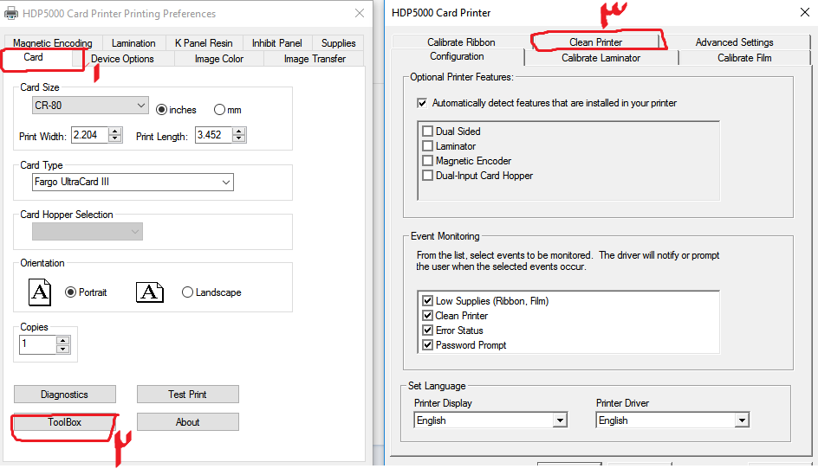Enable the Dual Sided checkbox
The width and height of the screenshot is (818, 475).
click(428, 132)
